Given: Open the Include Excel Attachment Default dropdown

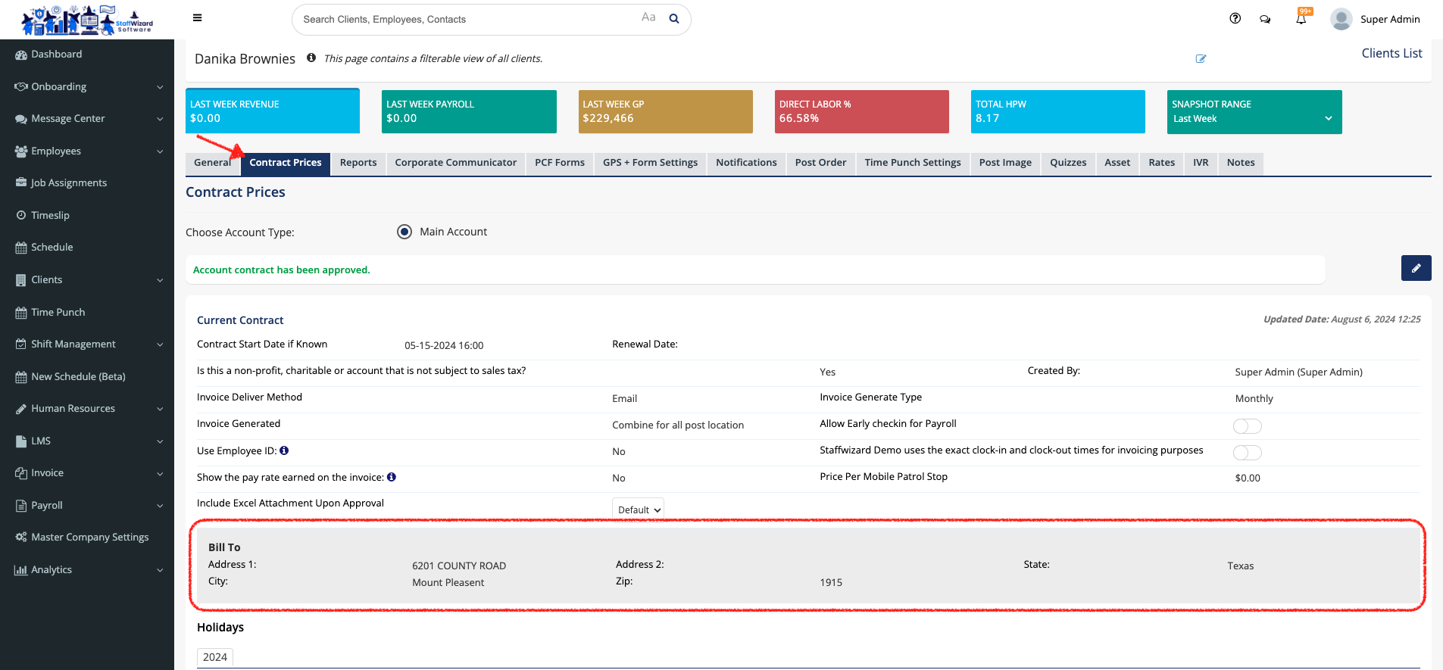Looking at the screenshot, I should coord(638,510).
